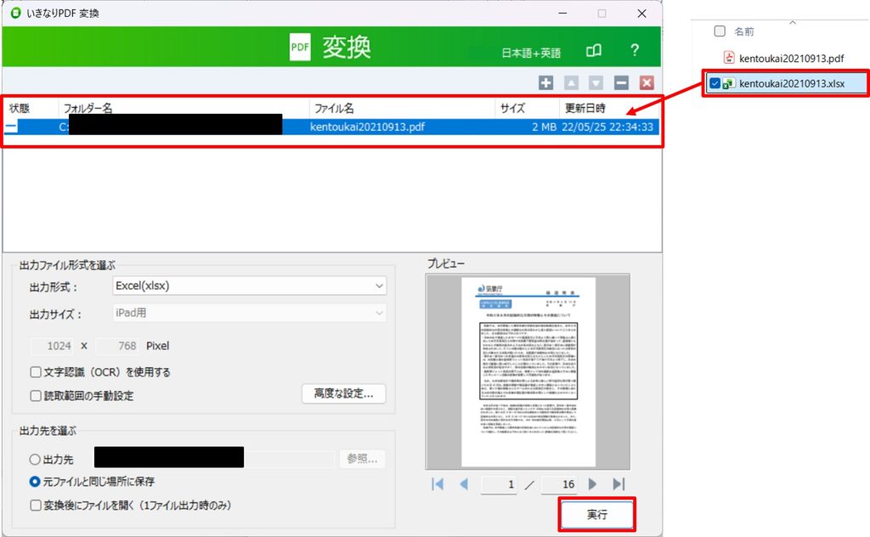
Task: Open help with the question mark icon
Action: pos(635,50)
